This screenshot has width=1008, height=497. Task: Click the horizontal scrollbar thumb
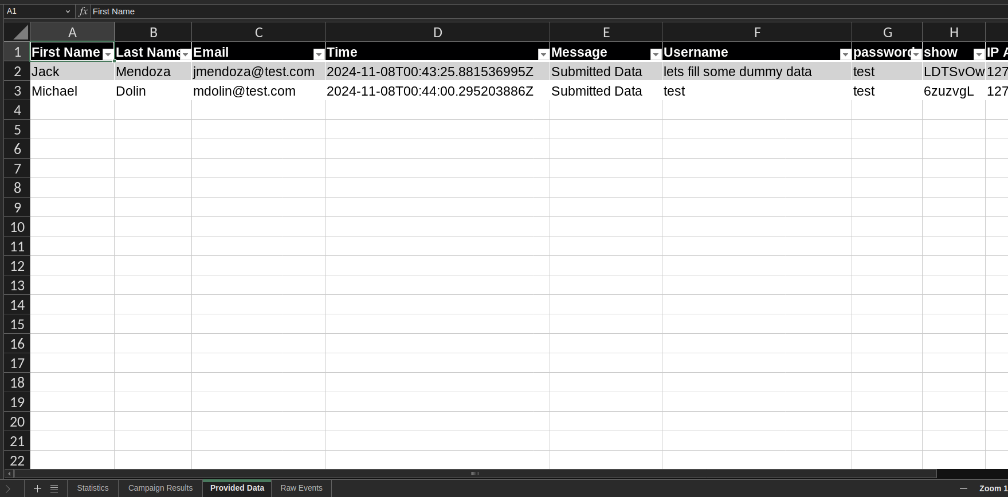[475, 474]
